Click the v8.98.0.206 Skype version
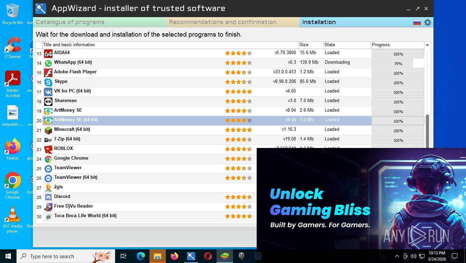This screenshot has width=466, height=263. [284, 82]
